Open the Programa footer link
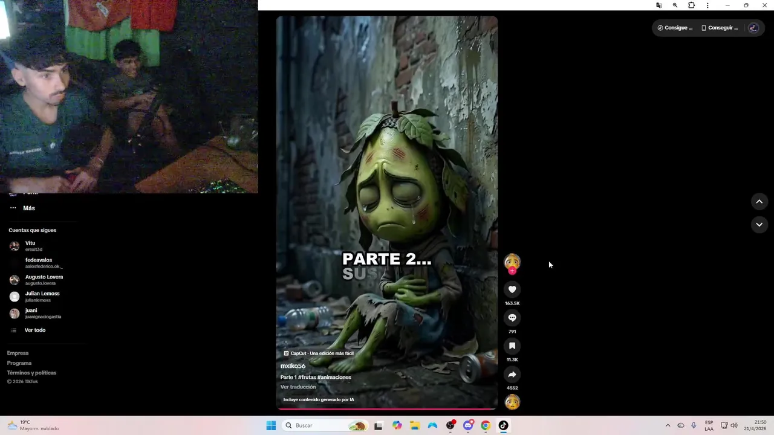The width and height of the screenshot is (774, 435). pyautogui.click(x=19, y=363)
